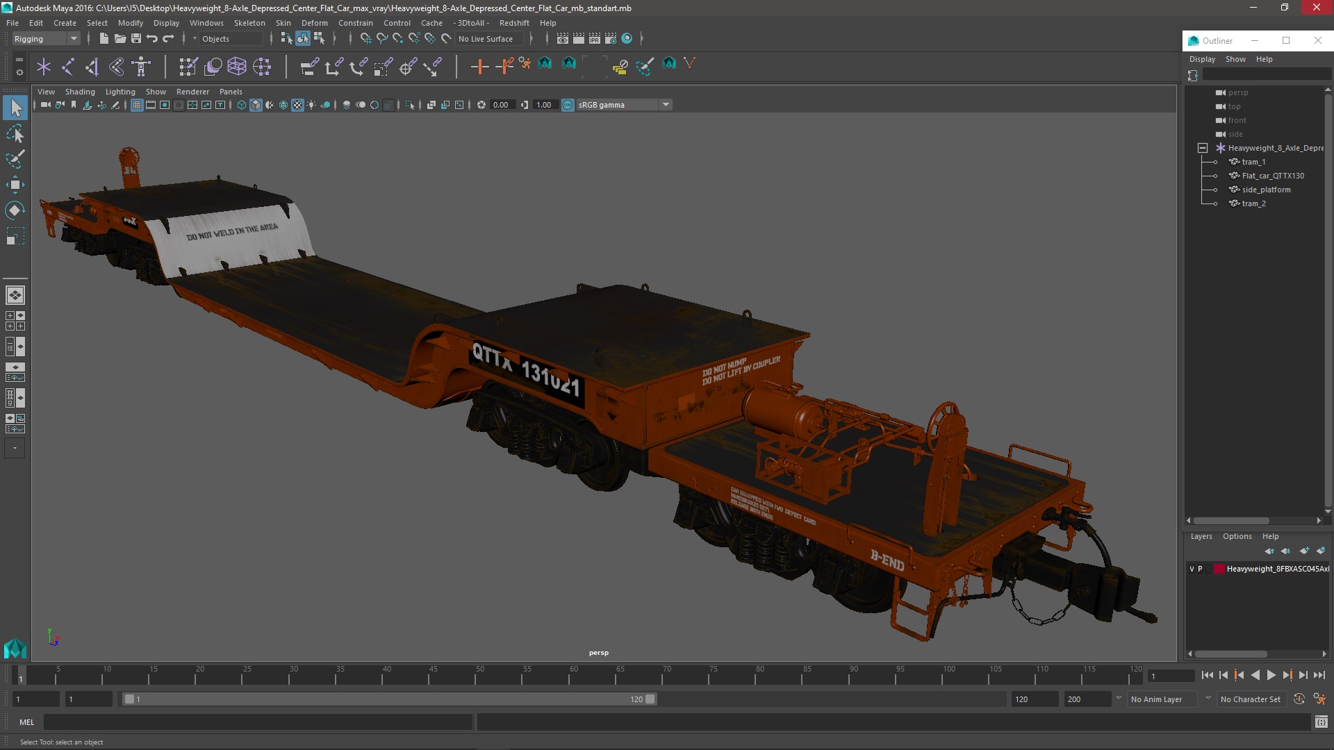Click the New scene icon
The width and height of the screenshot is (1334, 750).
(104, 39)
